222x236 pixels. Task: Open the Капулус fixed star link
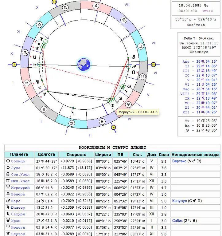179,201
